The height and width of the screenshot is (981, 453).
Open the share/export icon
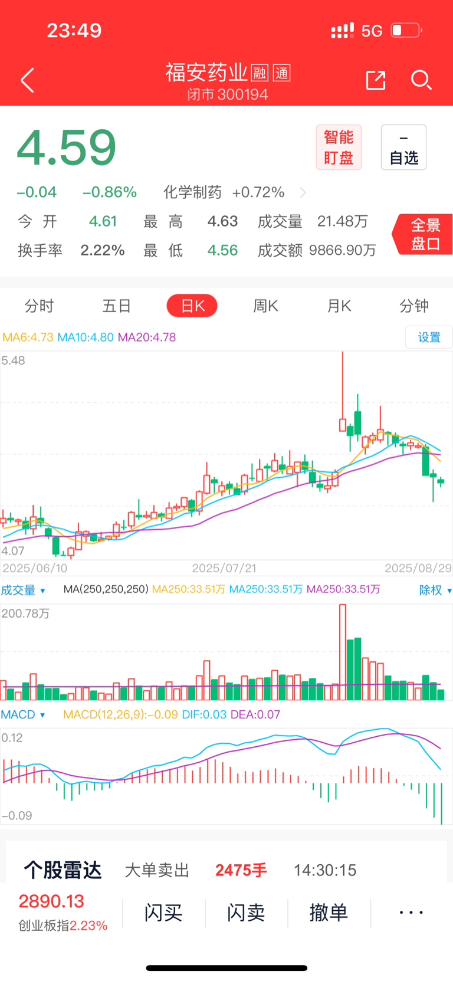[376, 80]
